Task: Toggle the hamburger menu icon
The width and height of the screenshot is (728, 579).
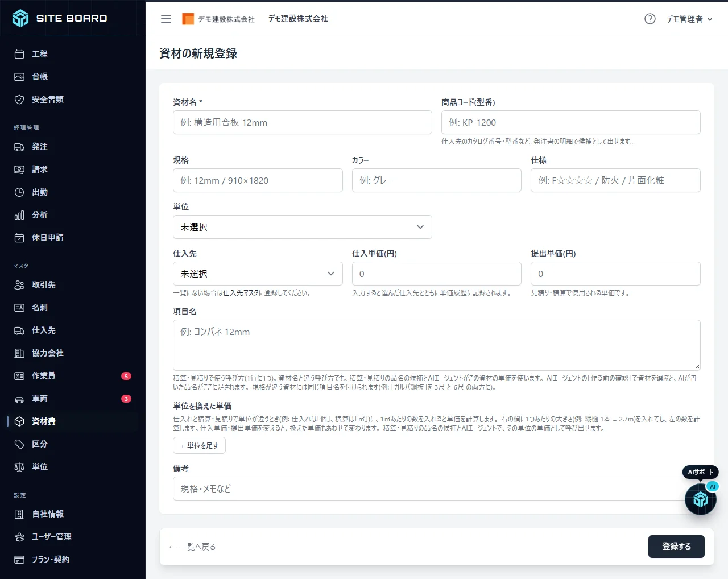Action: point(166,19)
